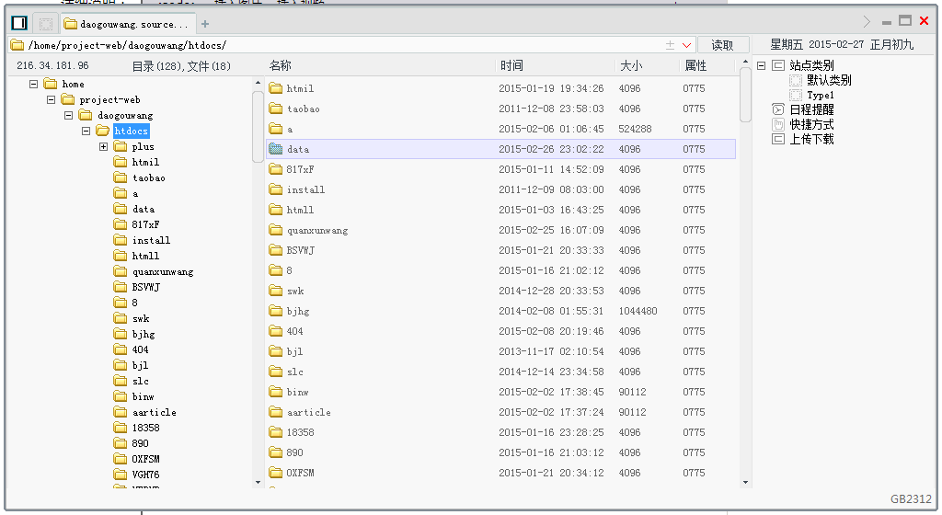Click the dotted icon next to 默认类别
Viewport: 942px width, 515px height.
[x=796, y=80]
